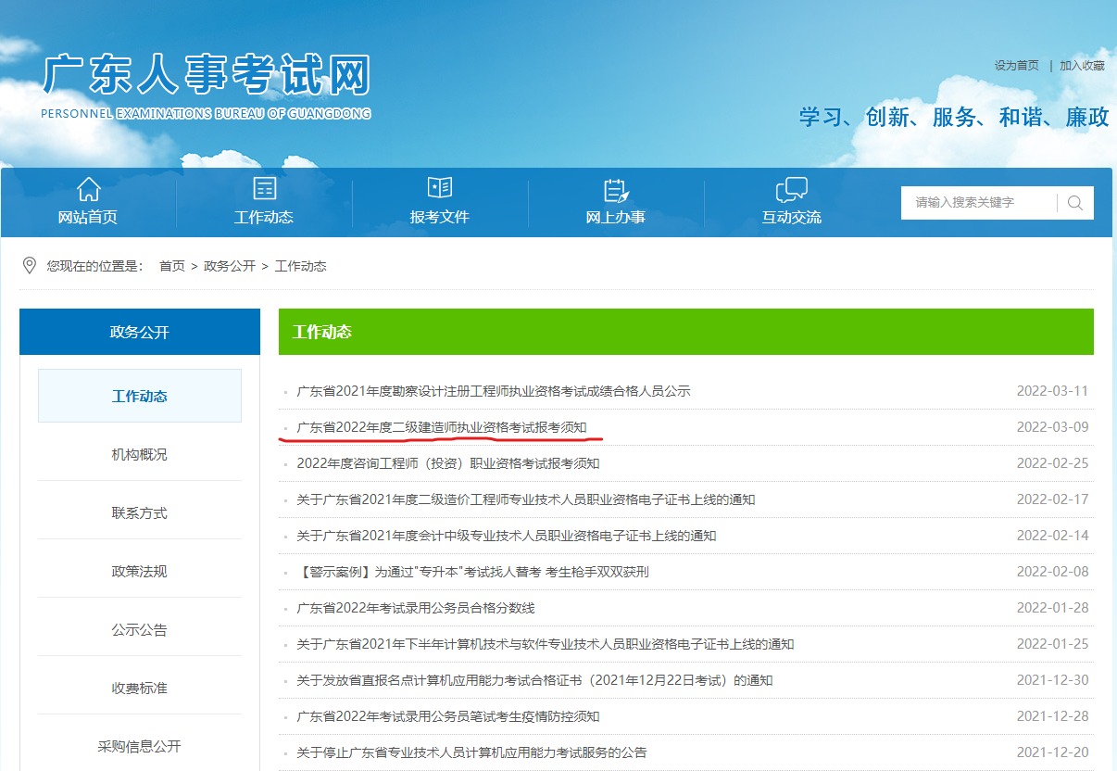This screenshot has height=771, width=1117.
Task: Click the home icon above 网站首页
Action: (x=88, y=189)
